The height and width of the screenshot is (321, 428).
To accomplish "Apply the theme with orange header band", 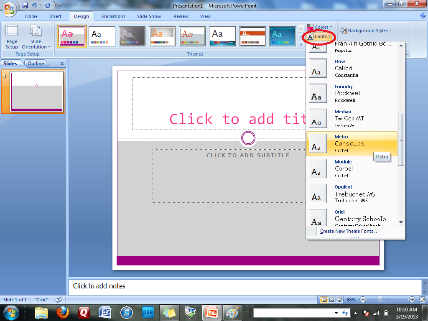I will click(252, 36).
